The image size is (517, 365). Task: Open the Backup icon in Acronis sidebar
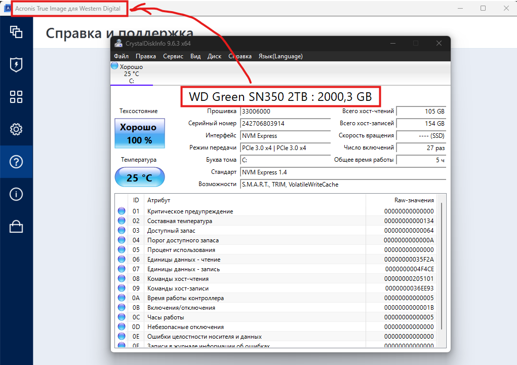point(16,32)
